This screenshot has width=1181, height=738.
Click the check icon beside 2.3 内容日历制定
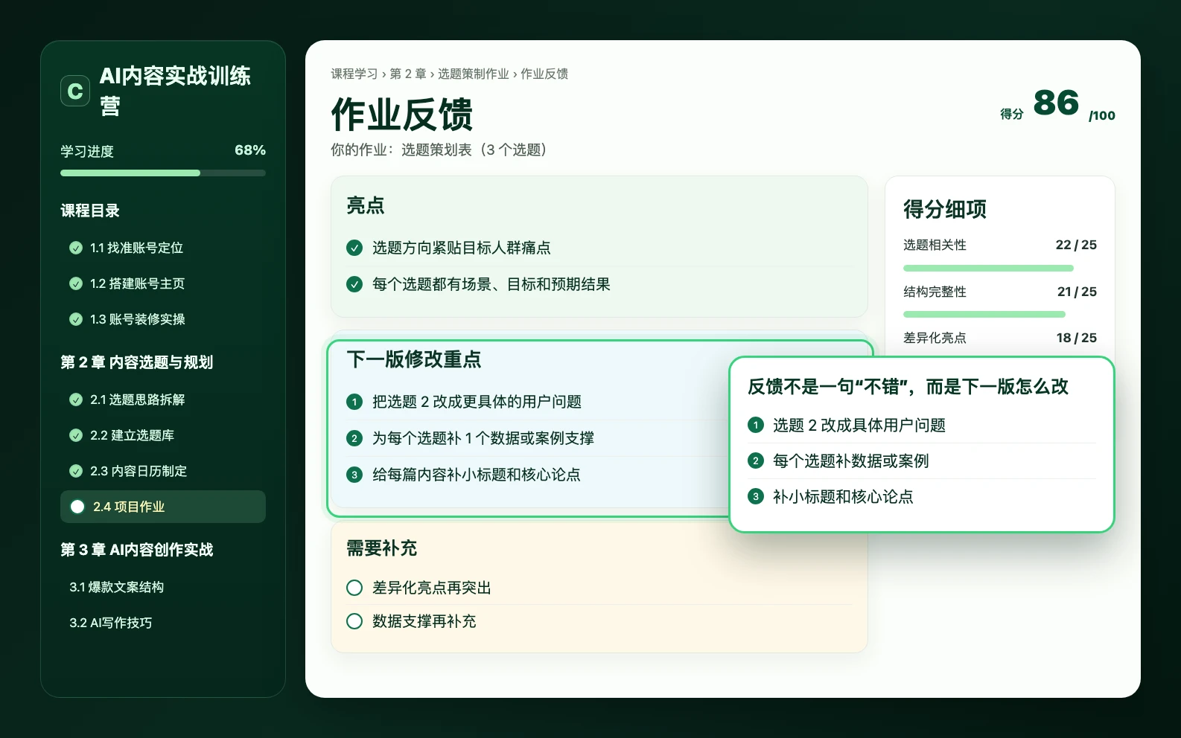(76, 471)
